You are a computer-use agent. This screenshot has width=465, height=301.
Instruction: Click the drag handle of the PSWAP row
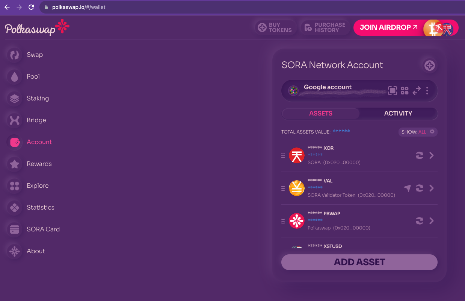click(283, 221)
